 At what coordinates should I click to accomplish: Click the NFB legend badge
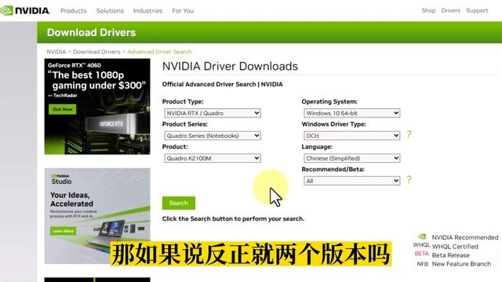click(422, 264)
